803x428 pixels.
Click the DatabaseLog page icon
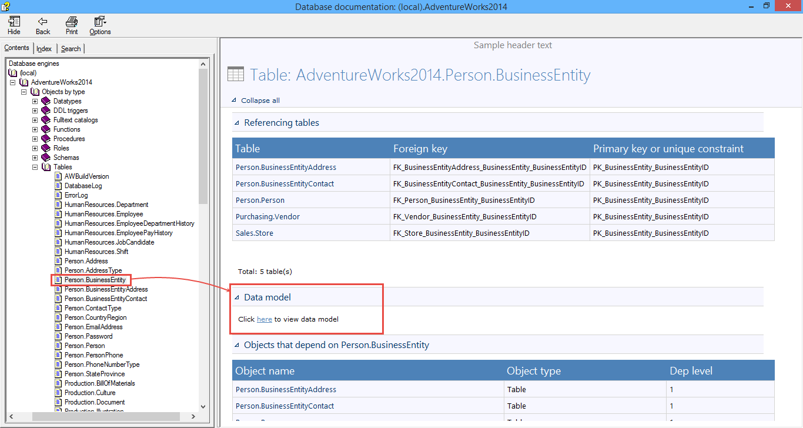click(x=58, y=186)
